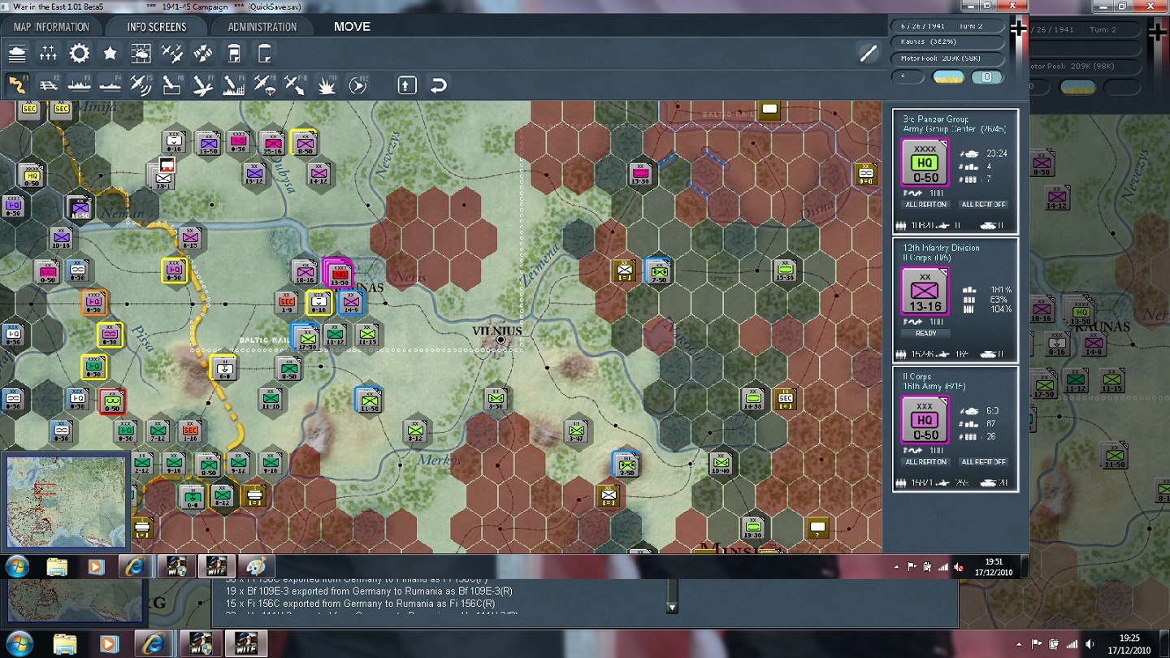Screen dimensions: 1170x658
Task: Select the F1 ground move mode icon
Action: click(17, 84)
